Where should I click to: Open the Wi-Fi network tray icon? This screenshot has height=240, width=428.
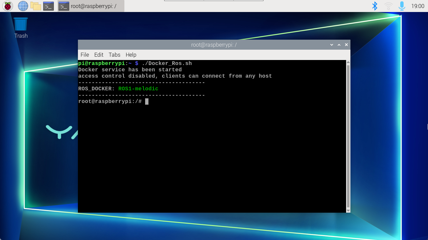[388, 6]
